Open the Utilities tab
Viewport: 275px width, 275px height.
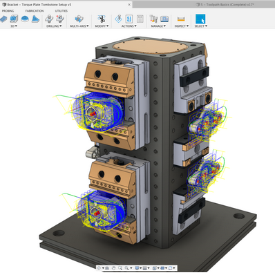[61, 11]
